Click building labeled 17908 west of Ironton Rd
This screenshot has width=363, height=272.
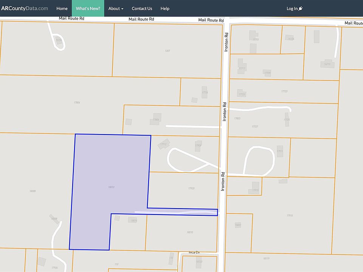tap(198, 146)
